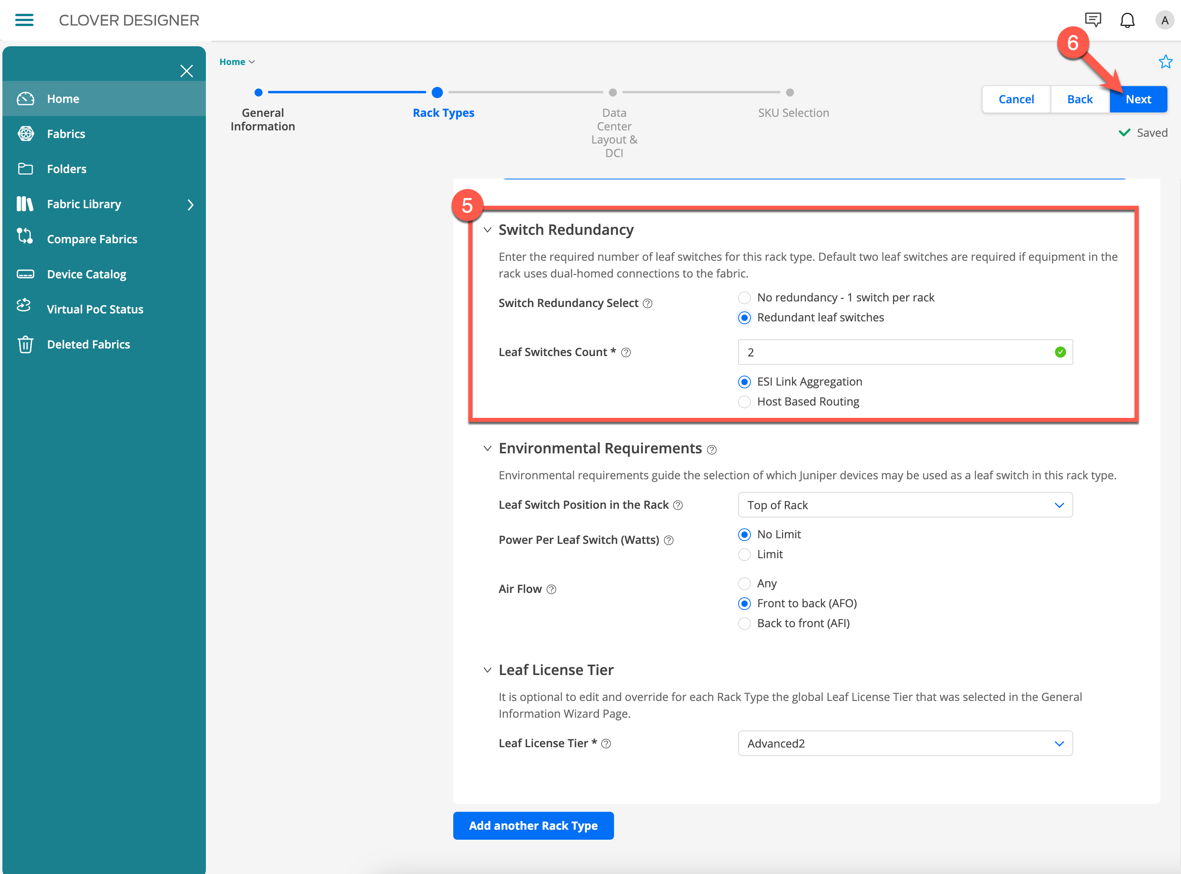Select Back to front (AFI) air flow
Image resolution: width=1181 pixels, height=874 pixels.
click(744, 623)
